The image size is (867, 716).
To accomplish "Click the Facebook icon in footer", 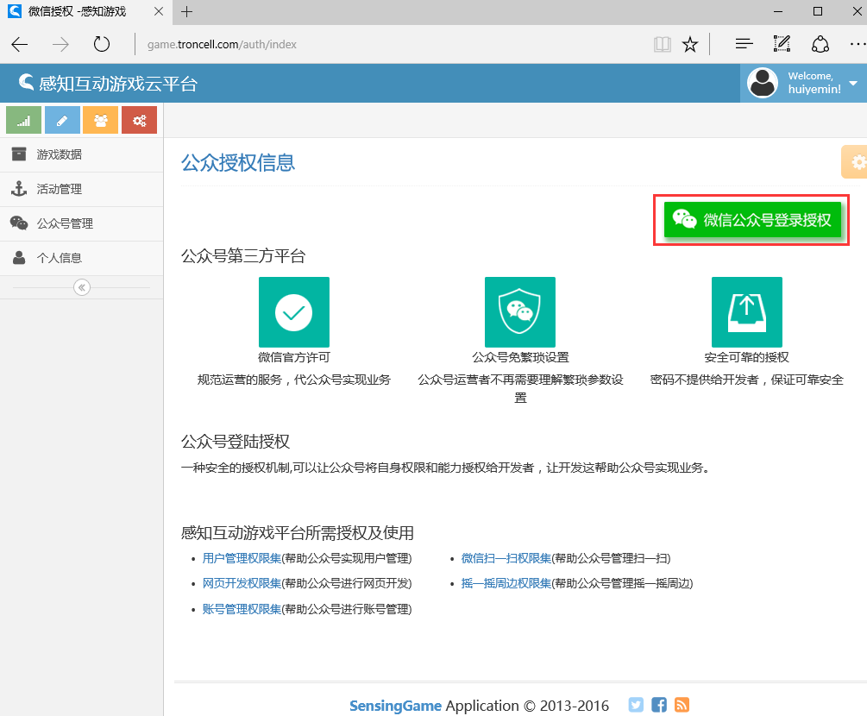I will [659, 705].
